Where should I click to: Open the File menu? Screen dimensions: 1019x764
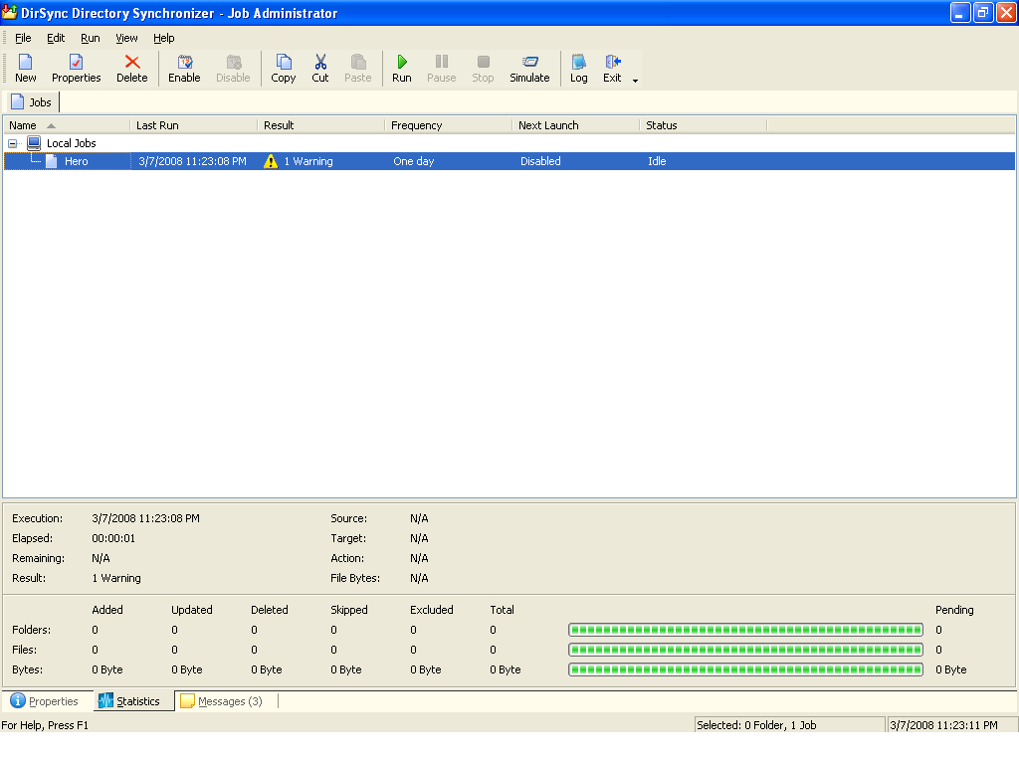coord(23,38)
